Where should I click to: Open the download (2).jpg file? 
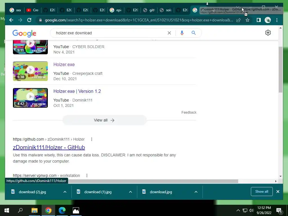pyautogui.click(x=32, y=192)
